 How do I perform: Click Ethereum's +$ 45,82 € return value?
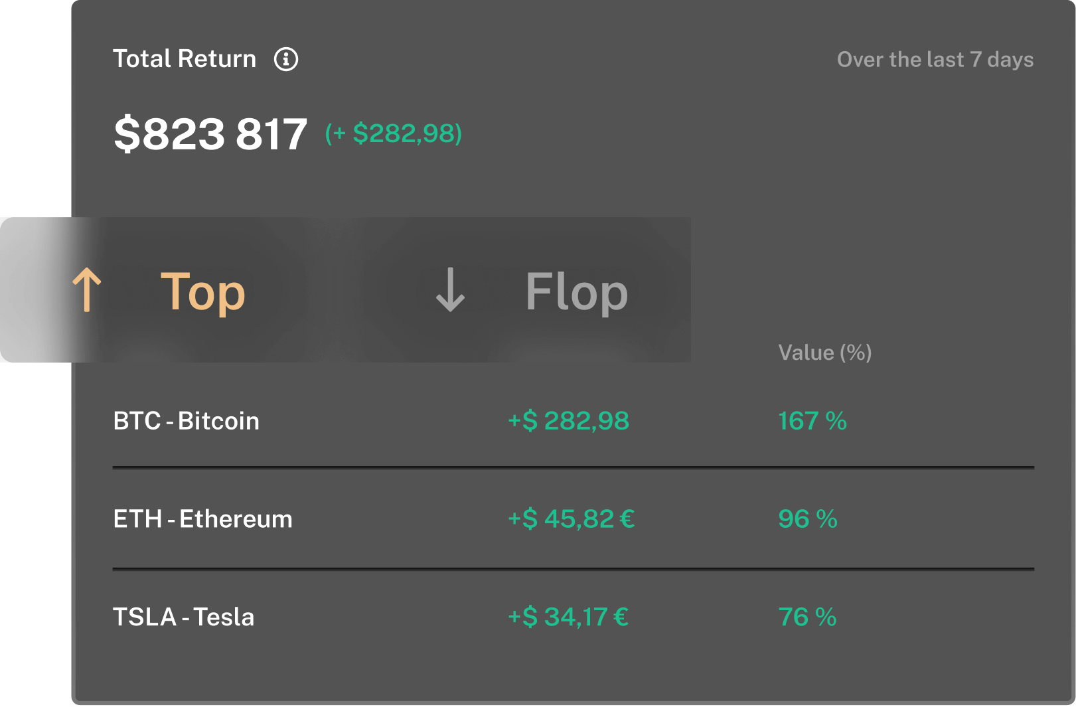point(571,519)
